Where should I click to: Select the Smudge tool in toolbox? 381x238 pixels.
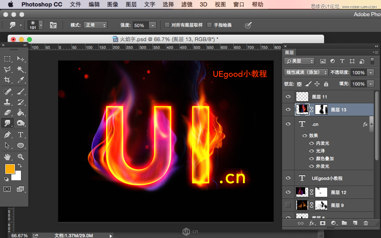(7, 123)
